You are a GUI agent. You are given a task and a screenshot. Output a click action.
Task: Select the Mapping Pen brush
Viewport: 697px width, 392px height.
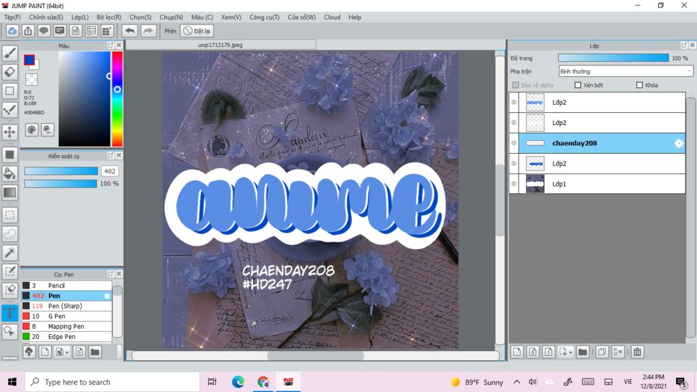[x=67, y=327]
